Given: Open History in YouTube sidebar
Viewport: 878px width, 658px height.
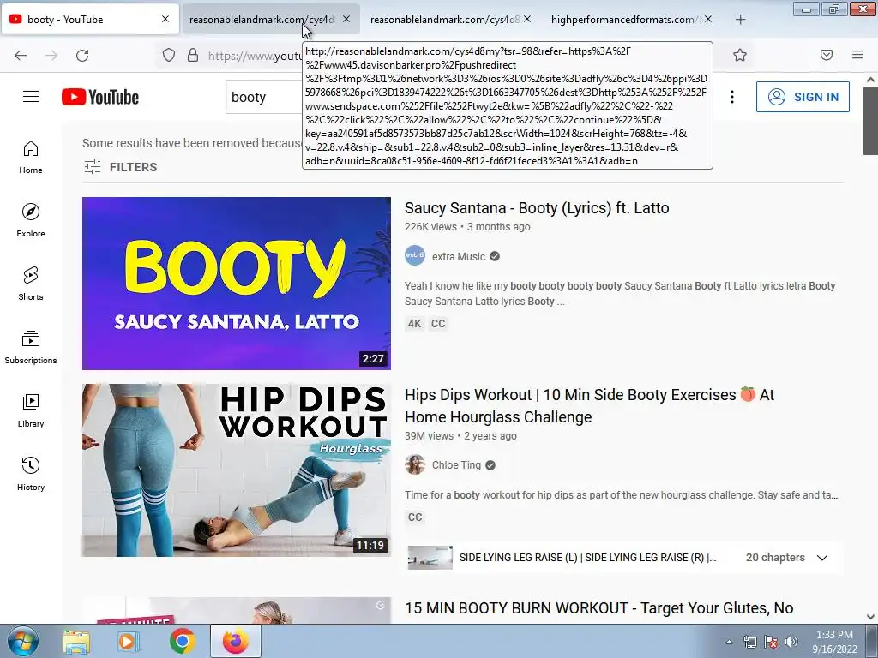Looking at the screenshot, I should (x=31, y=474).
